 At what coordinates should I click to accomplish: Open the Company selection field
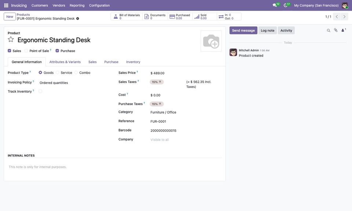[186, 140]
